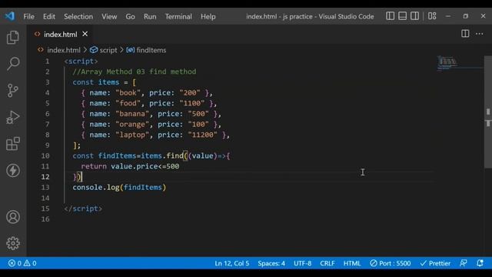
Task: Click on "console.log" text on line 13
Action: tap(95, 188)
